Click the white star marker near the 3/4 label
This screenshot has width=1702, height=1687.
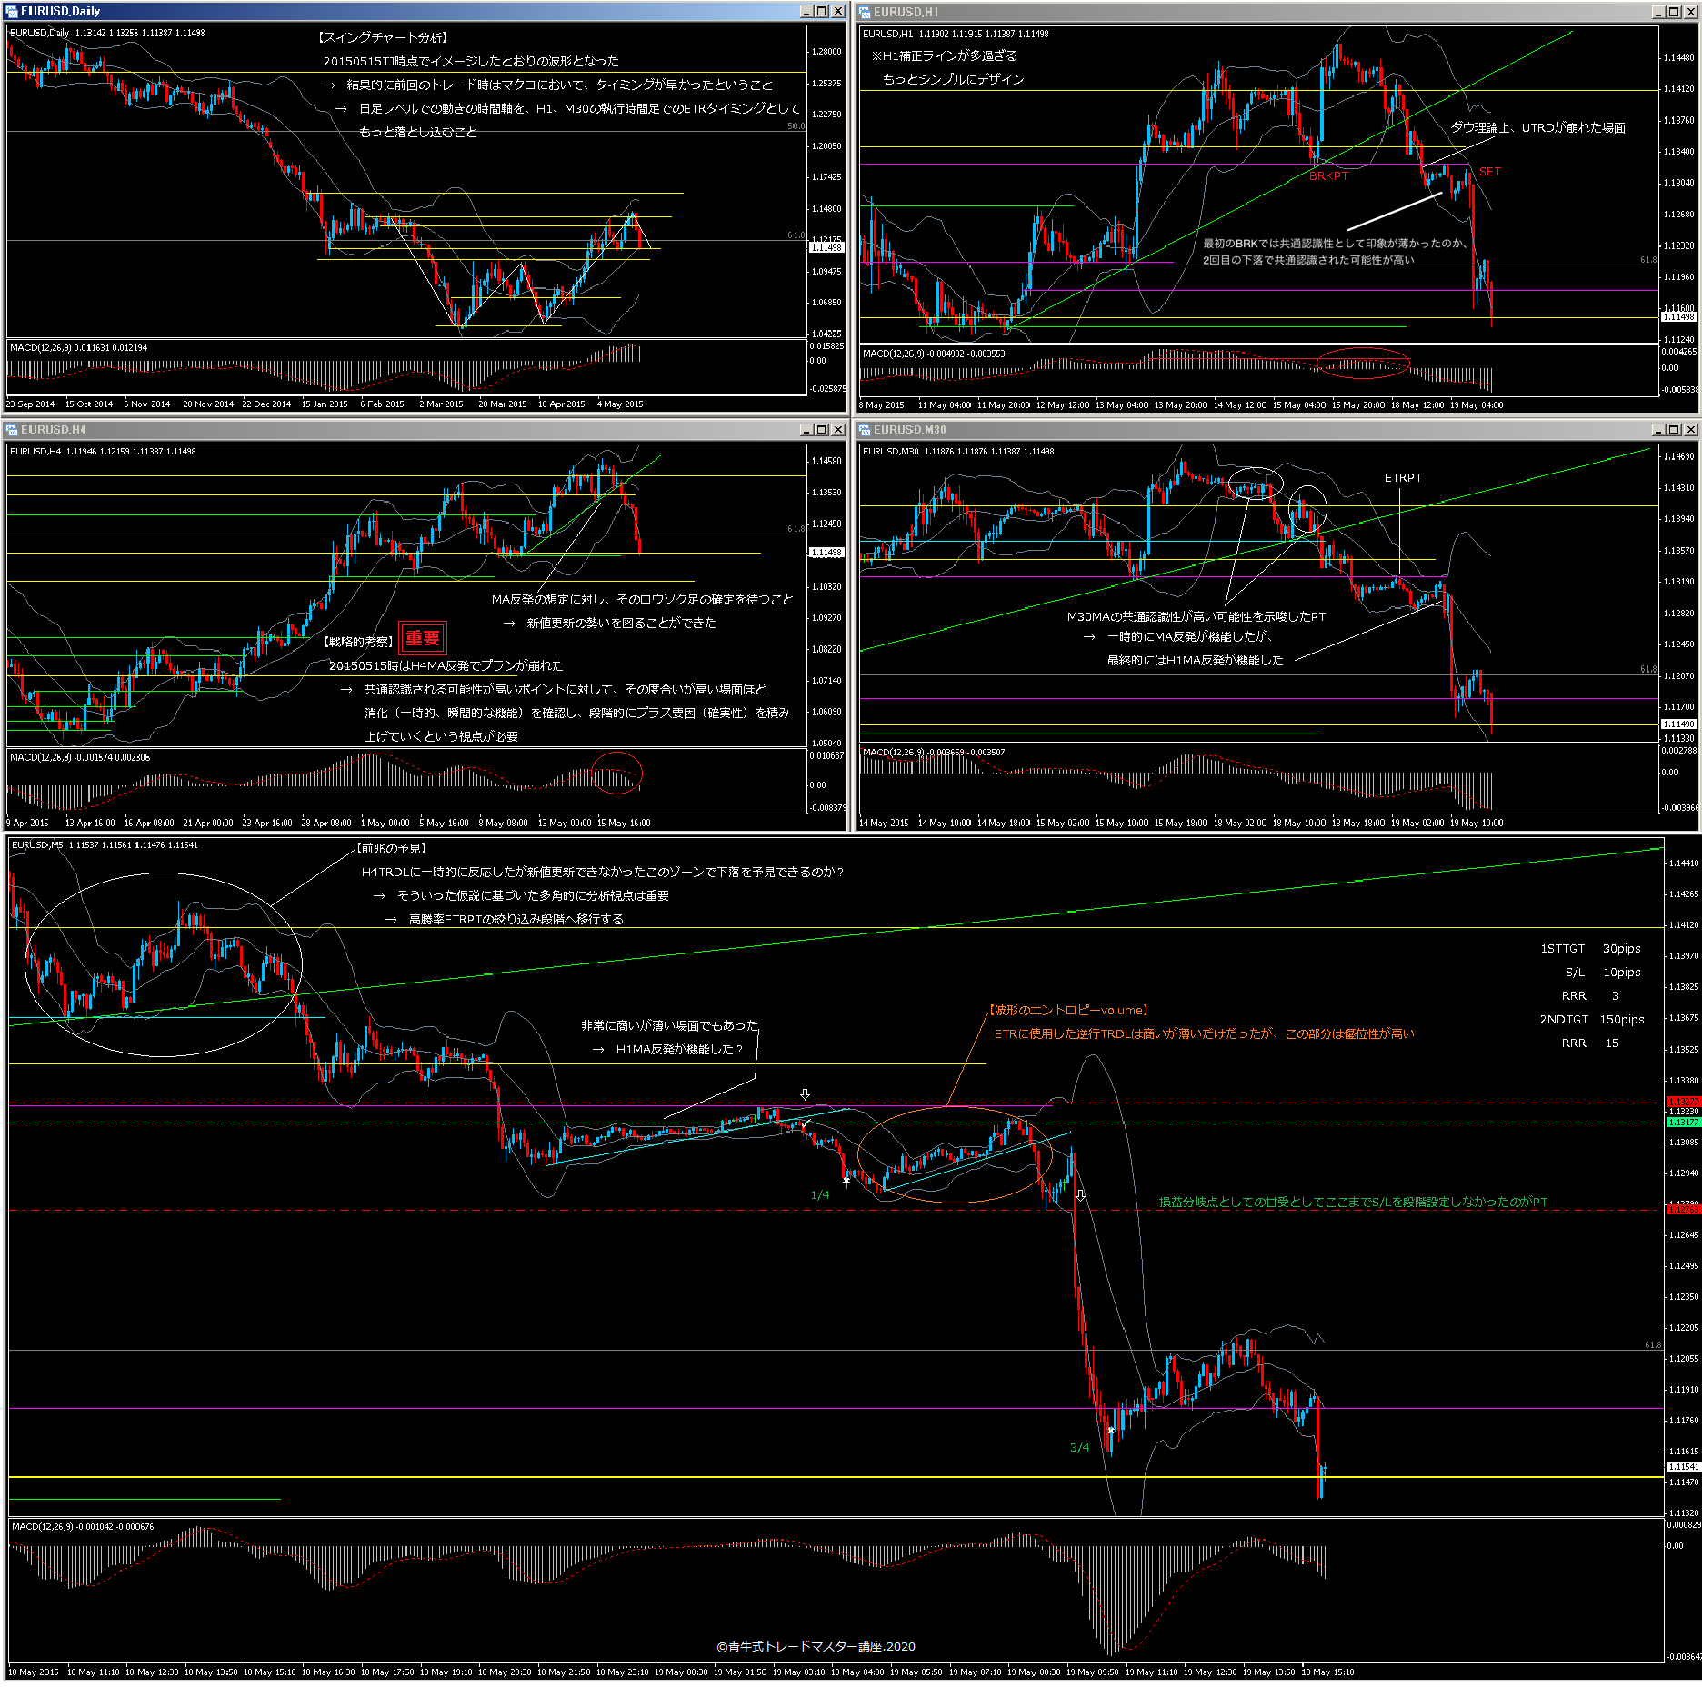tap(1111, 1431)
